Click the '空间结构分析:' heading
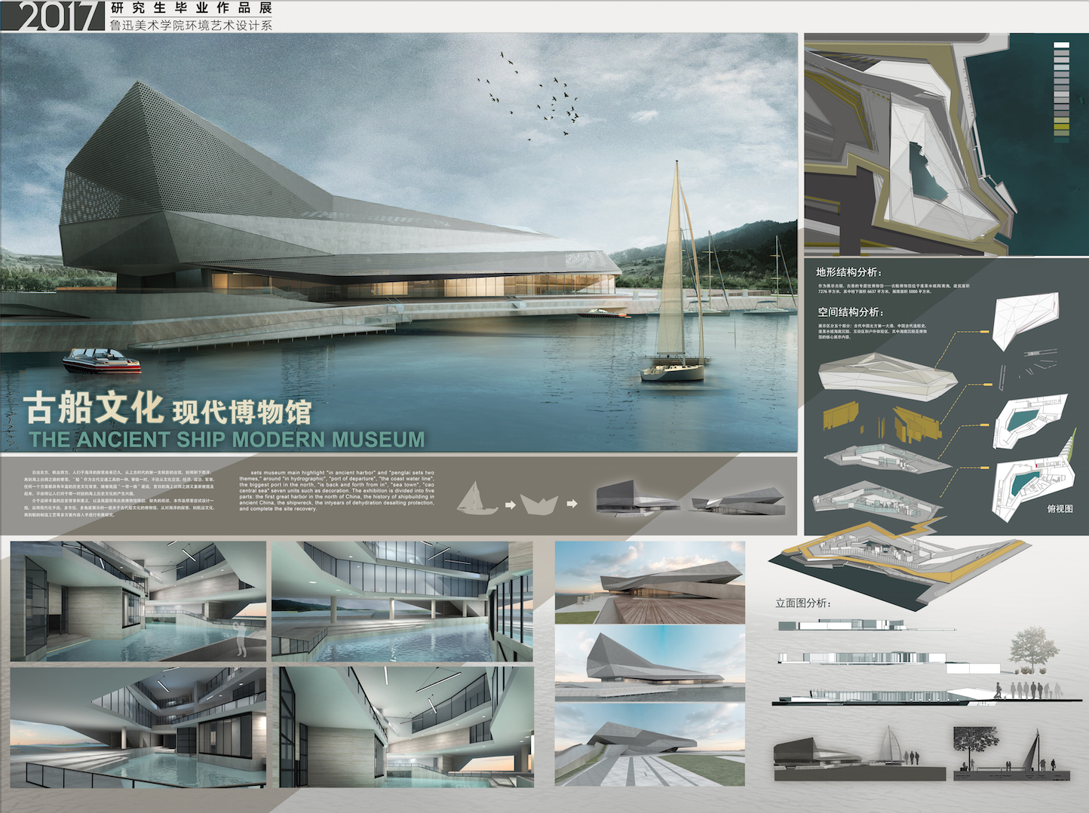The height and width of the screenshot is (813, 1089). pyautogui.click(x=850, y=311)
